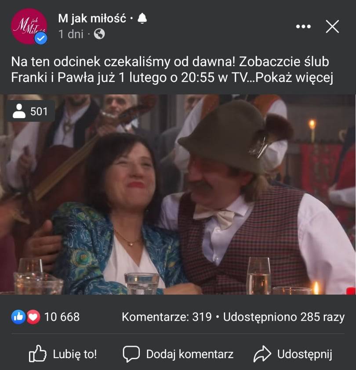Like the post with Lubię to!
Viewport: 356px width, 370px height.
click(62, 354)
